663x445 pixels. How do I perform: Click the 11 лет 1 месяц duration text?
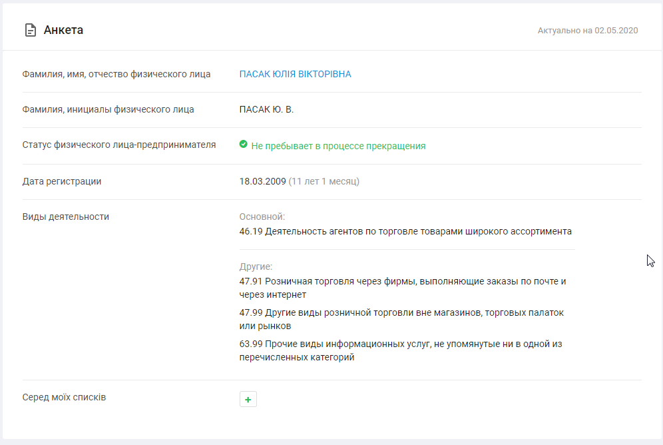point(324,181)
